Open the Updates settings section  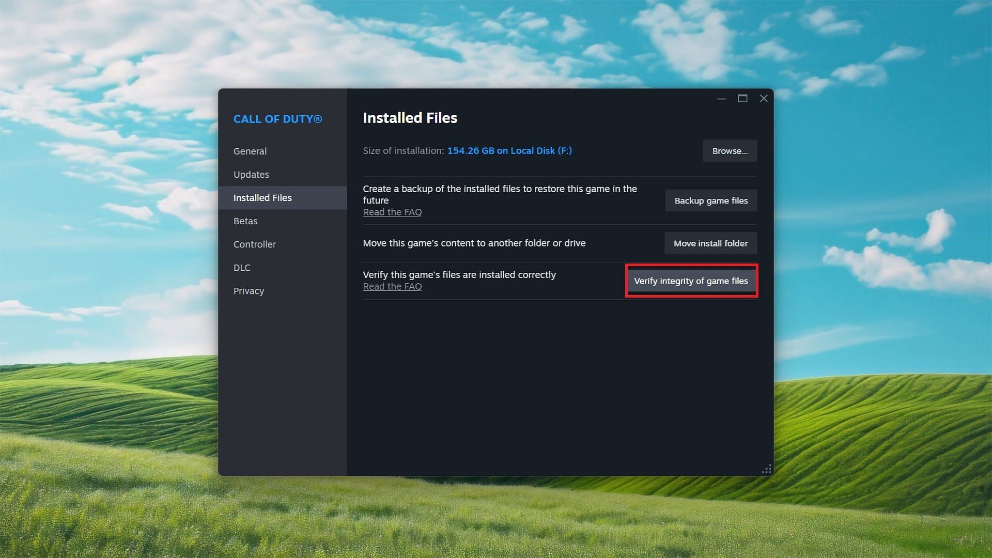252,174
